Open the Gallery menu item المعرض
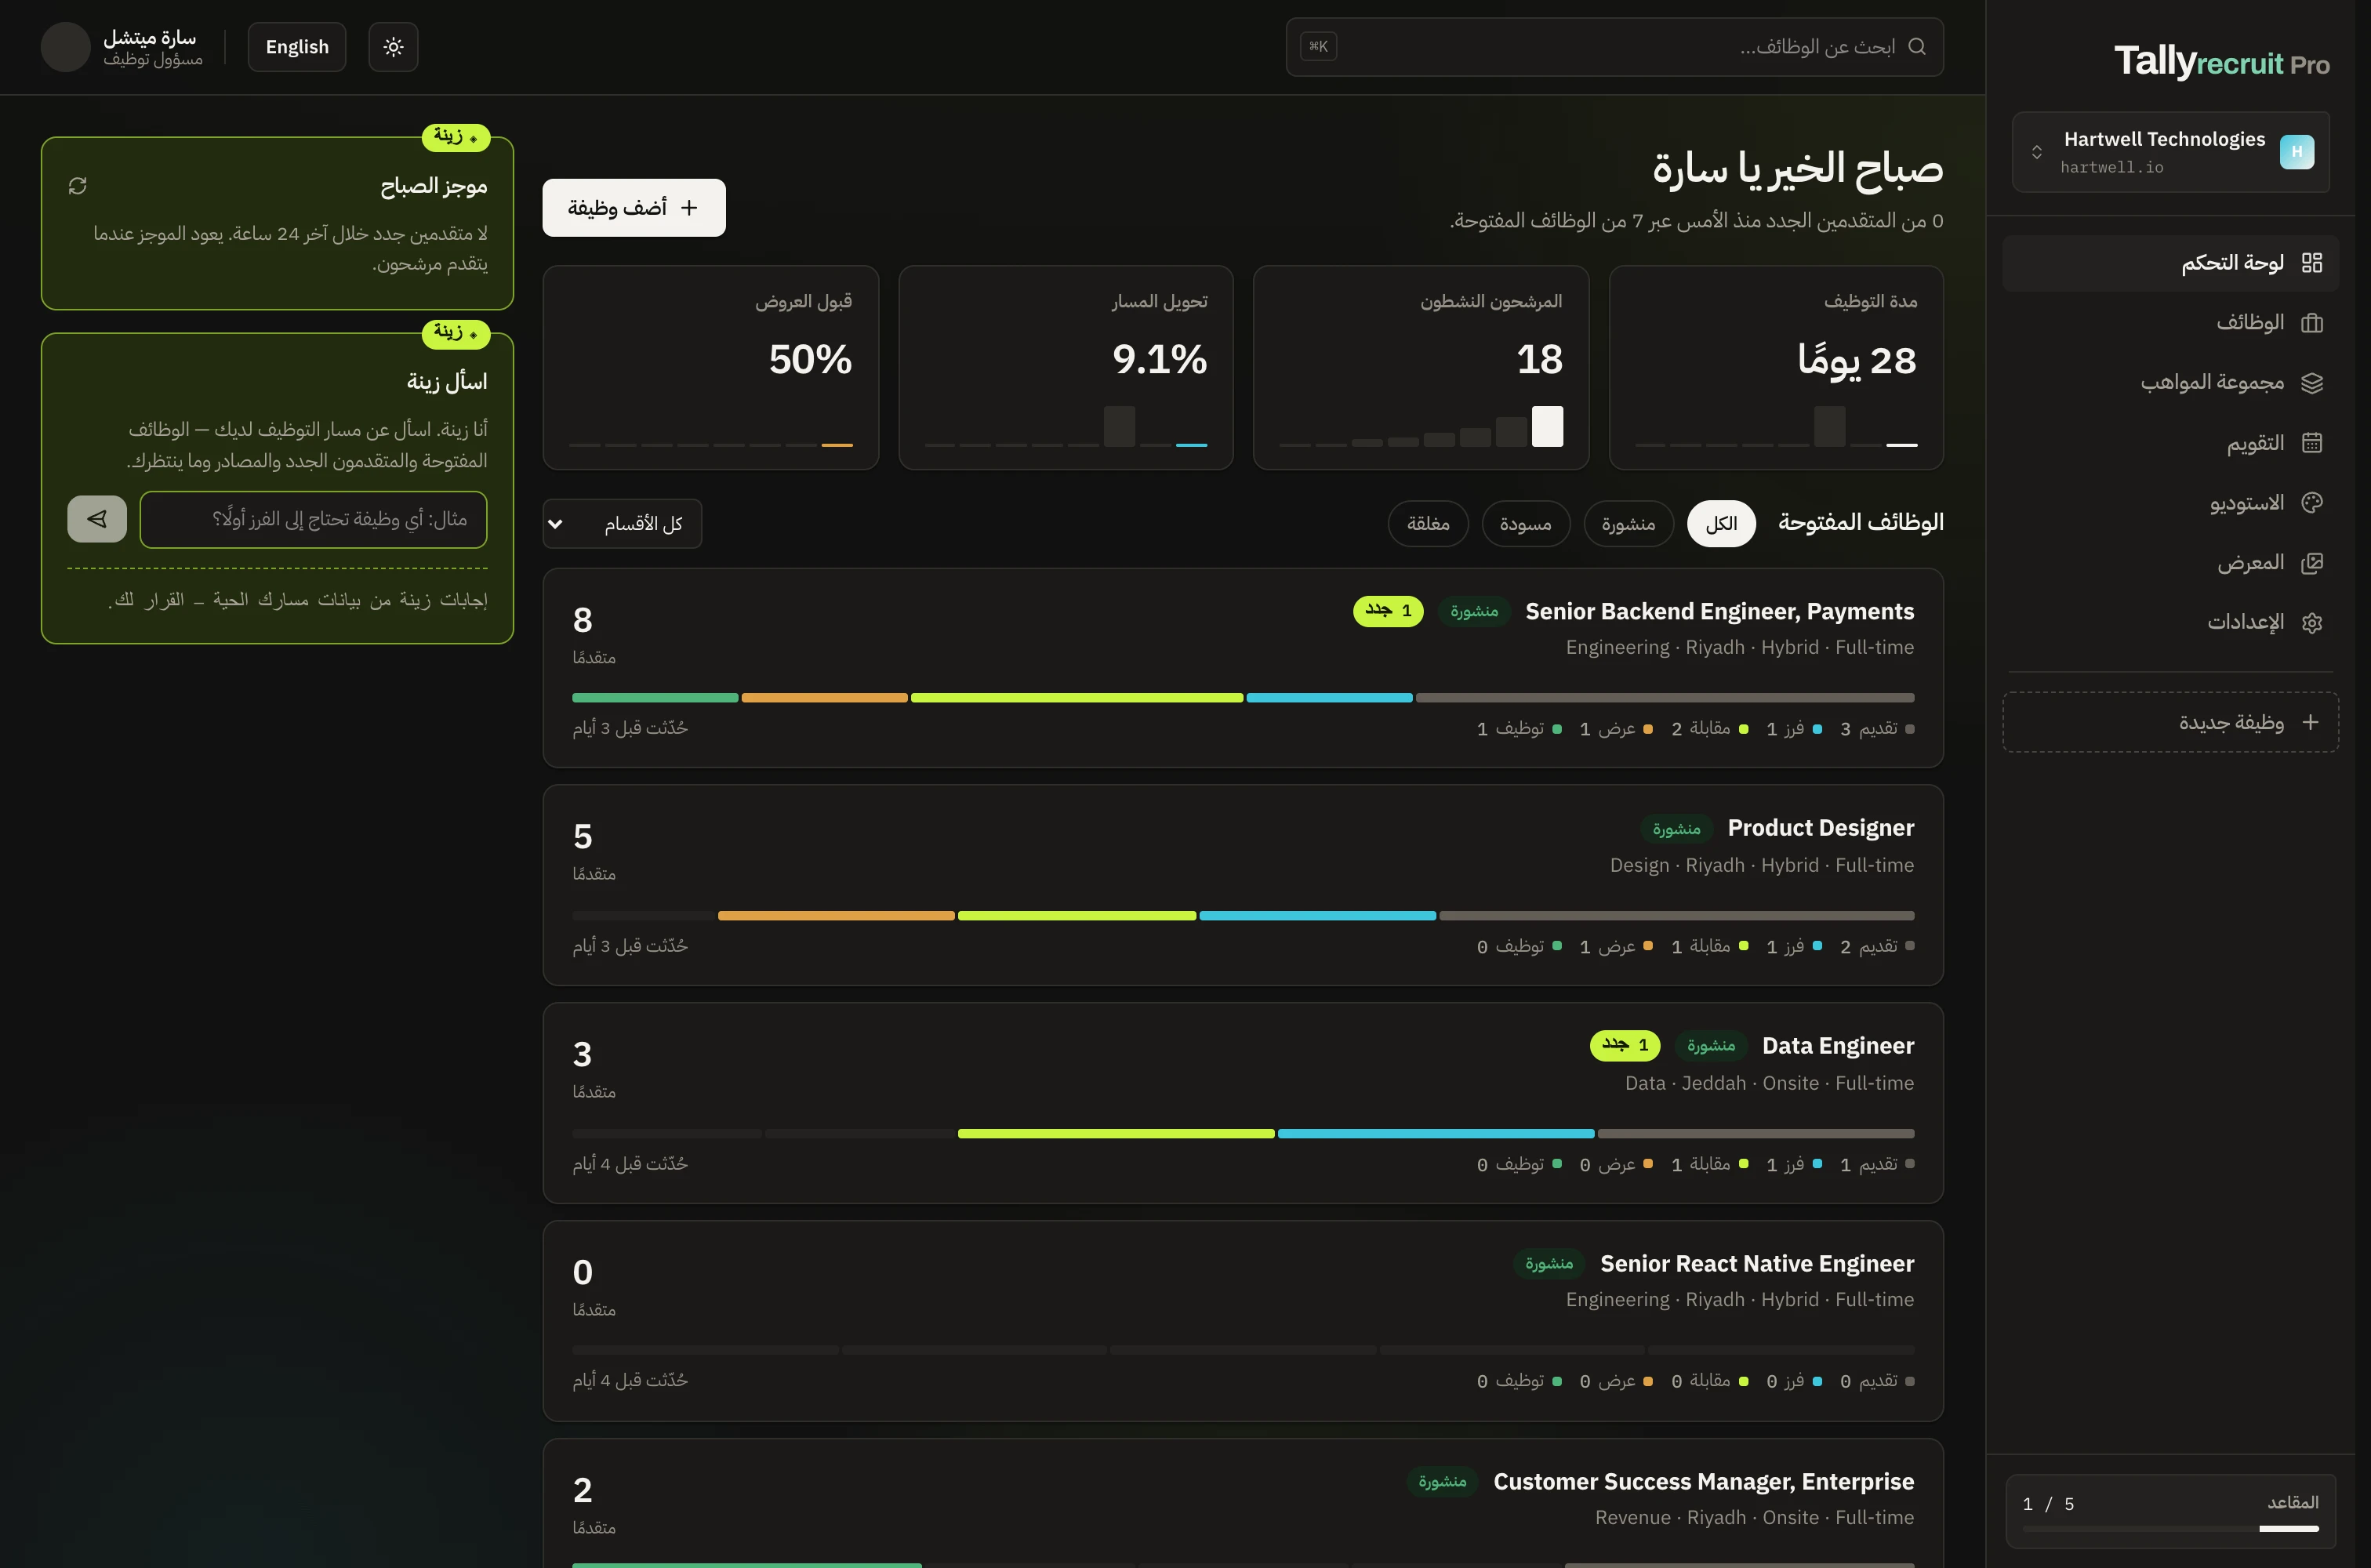This screenshot has width=2371, height=1568. coord(2170,562)
